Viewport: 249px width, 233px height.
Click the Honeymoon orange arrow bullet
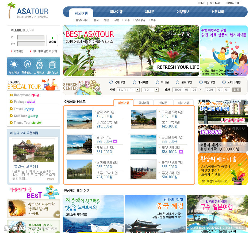pyautogui.click(x=11, y=95)
